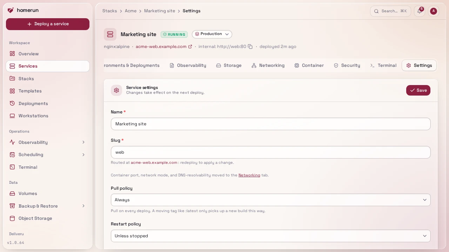This screenshot has width=449, height=252.
Task: Open the acme-web.example.com header link
Action: click(164, 47)
